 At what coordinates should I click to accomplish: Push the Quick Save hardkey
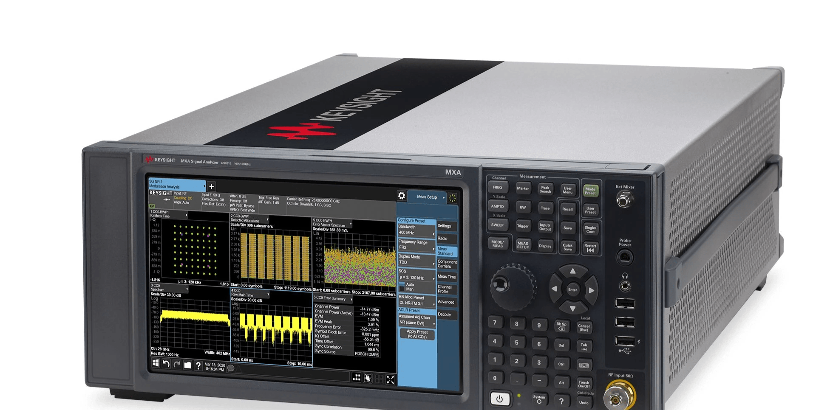pos(568,247)
